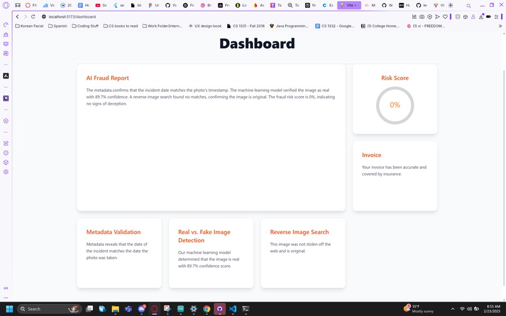Viewport: 506px width, 316px height.
Task: Open the Java Programming bookmark
Action: click(289, 26)
